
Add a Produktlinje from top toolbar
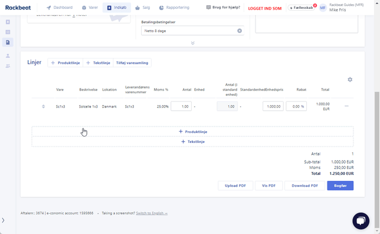(65, 63)
